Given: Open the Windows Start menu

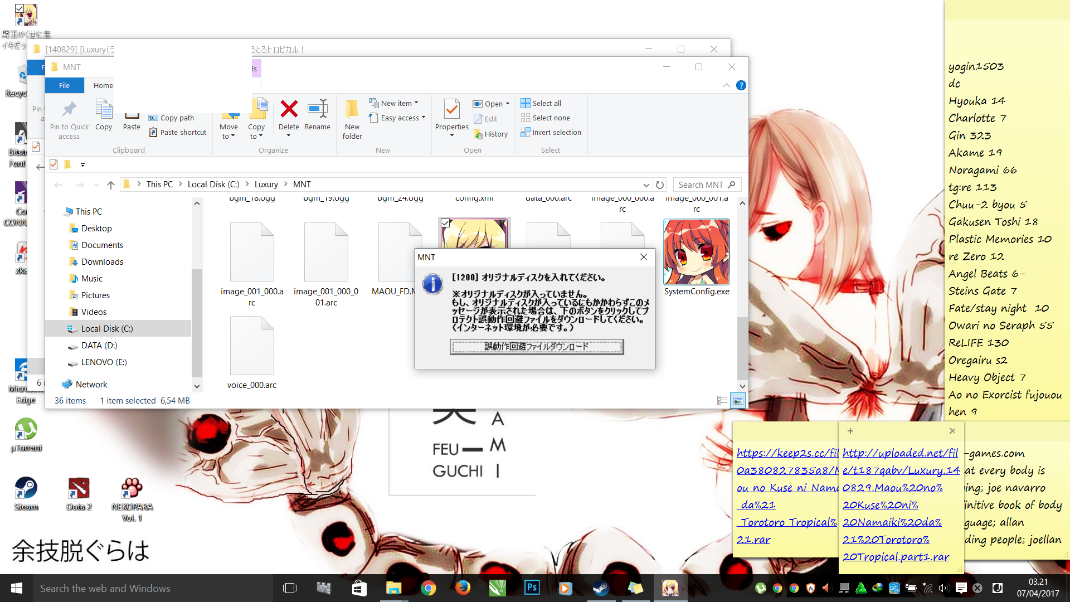Looking at the screenshot, I should click(x=17, y=588).
